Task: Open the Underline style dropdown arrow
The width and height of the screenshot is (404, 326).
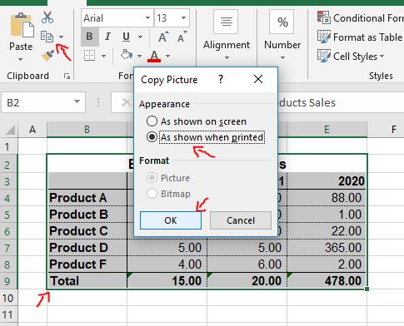Action: coord(141,37)
